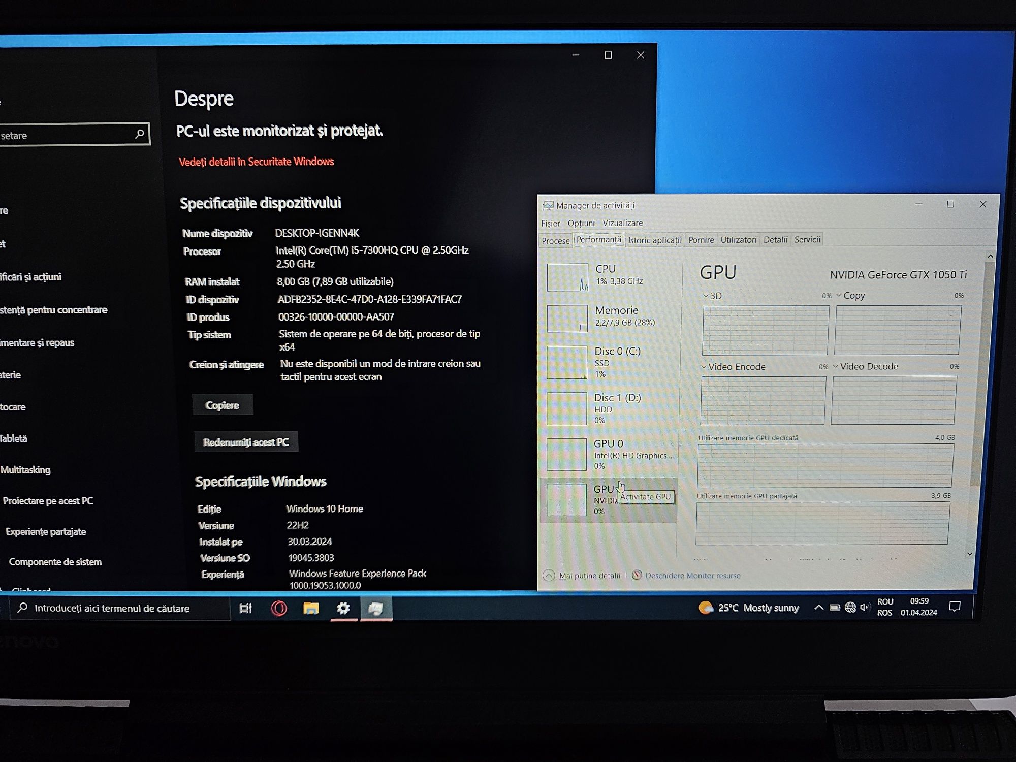
Task: Switch to the Procese tab
Action: pos(556,240)
